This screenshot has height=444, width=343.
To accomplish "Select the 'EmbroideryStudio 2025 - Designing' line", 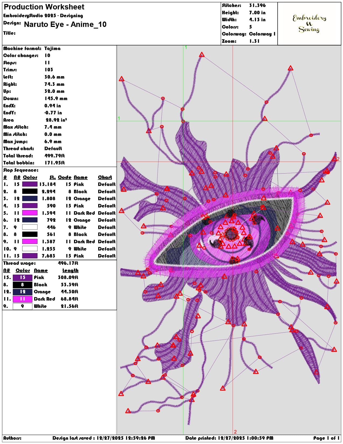I will point(43,16).
